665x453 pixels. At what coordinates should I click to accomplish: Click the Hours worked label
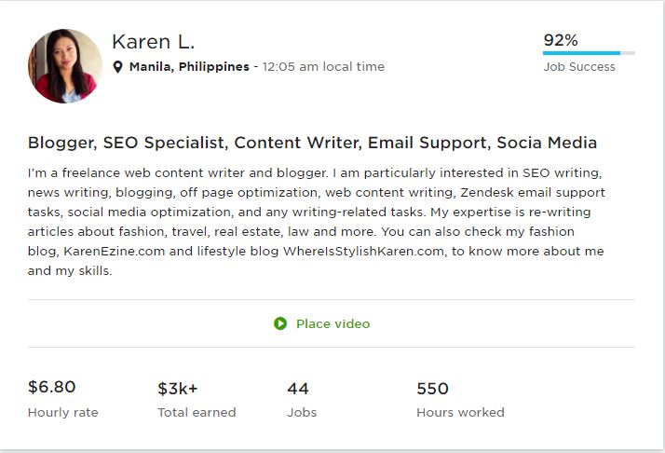pyautogui.click(x=460, y=412)
